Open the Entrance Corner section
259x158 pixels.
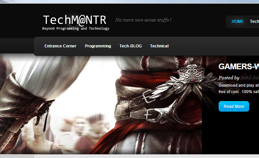pyautogui.click(x=60, y=46)
